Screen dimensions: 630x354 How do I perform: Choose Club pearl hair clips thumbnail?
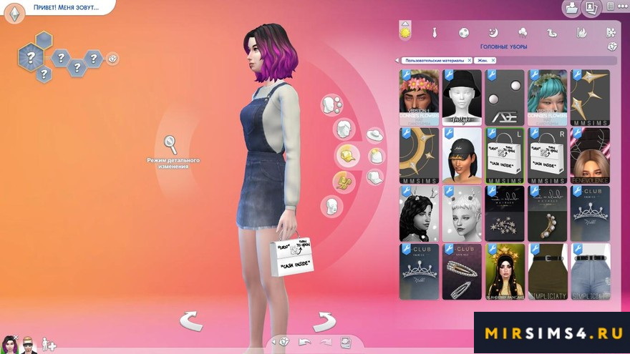click(462, 272)
